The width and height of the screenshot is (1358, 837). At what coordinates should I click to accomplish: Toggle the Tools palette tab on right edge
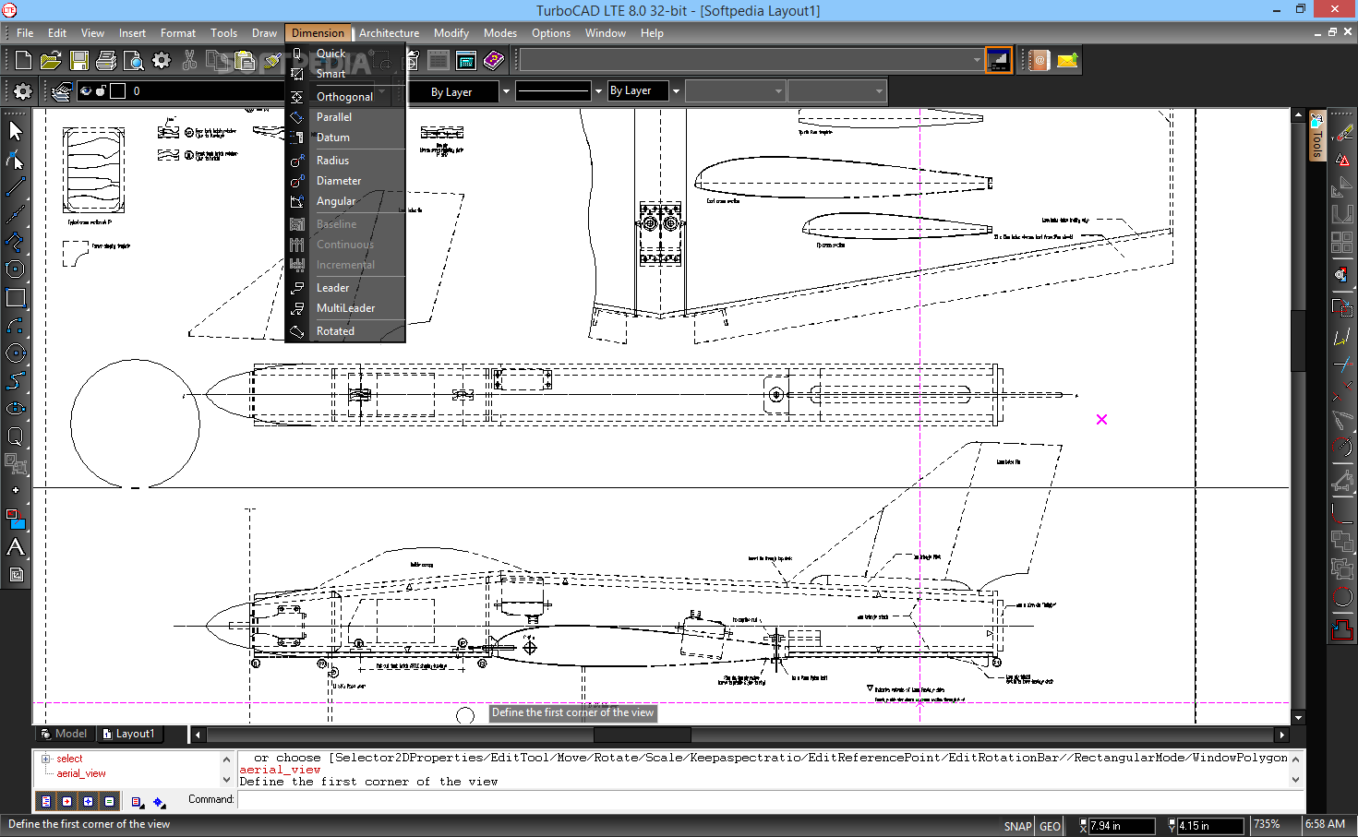[1317, 137]
